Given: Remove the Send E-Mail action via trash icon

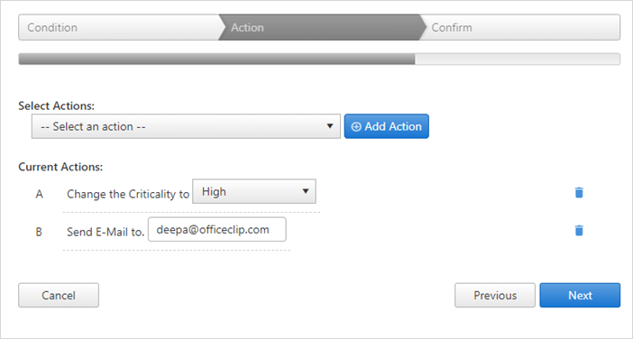Looking at the screenshot, I should tap(579, 231).
